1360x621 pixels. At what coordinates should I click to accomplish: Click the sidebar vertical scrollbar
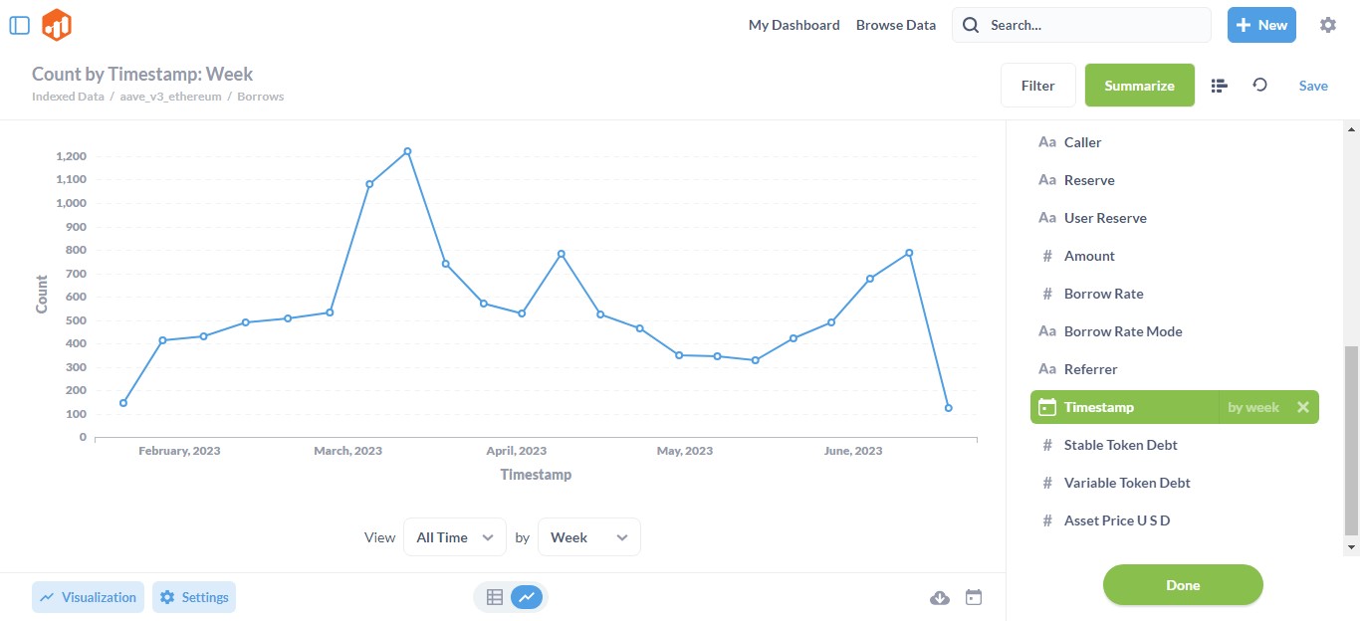pyautogui.click(x=1351, y=438)
